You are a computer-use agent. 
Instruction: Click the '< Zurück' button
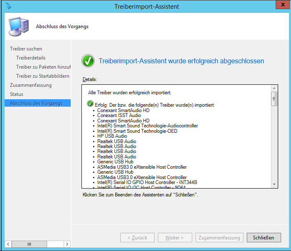click(137, 238)
